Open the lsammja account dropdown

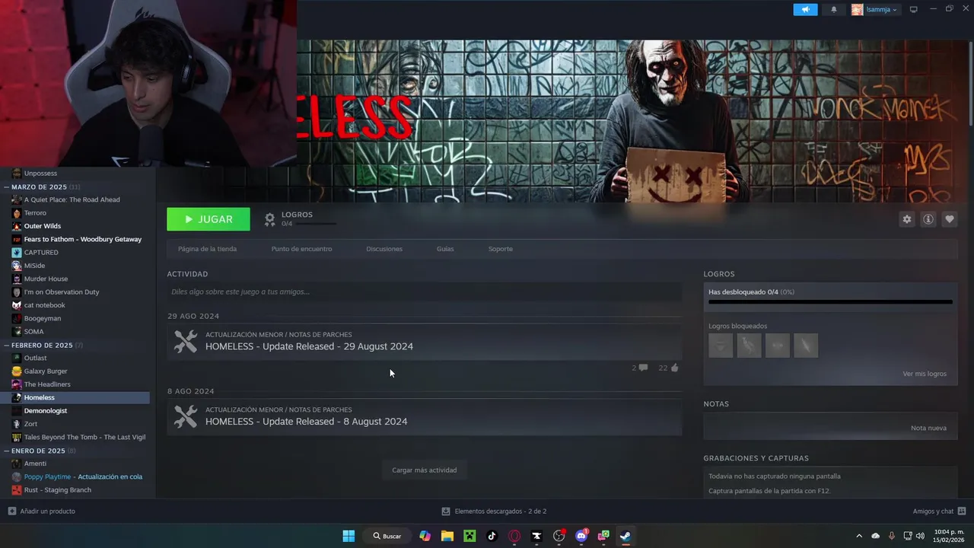tap(875, 9)
